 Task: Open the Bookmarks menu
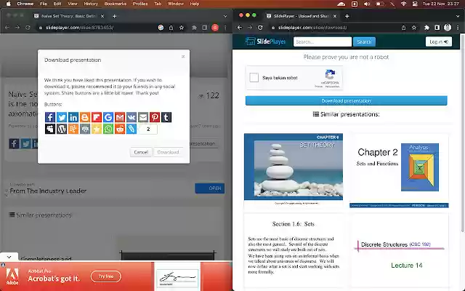(116, 4)
